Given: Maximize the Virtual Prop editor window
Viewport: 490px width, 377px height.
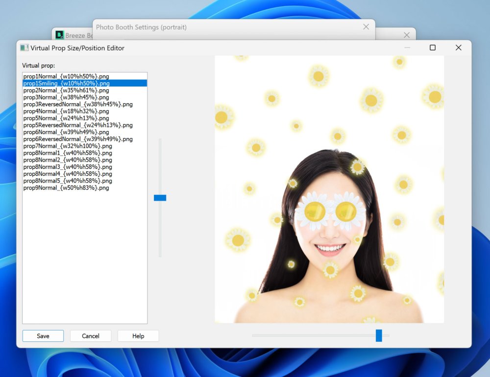Looking at the screenshot, I should [433, 47].
